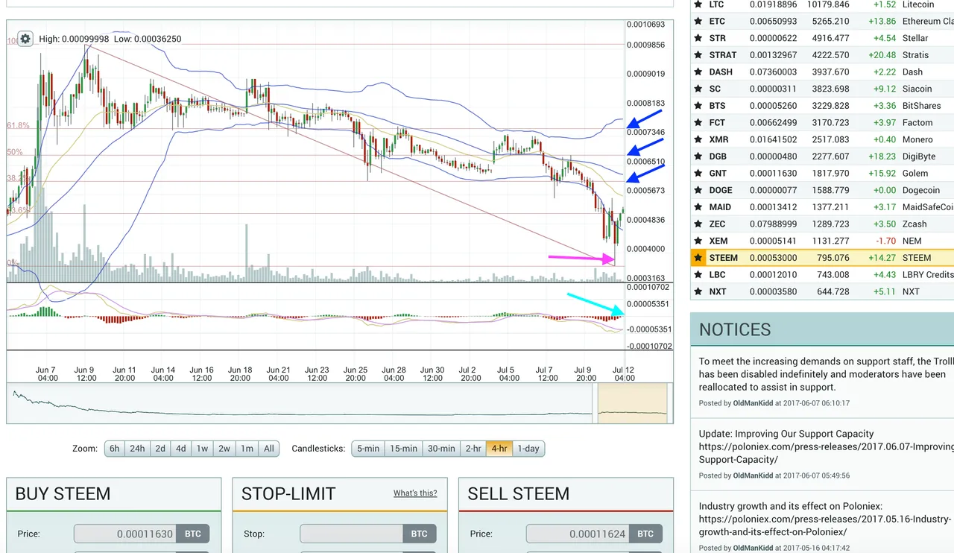Focus the Sell STEEM price field
954x553 pixels.
click(578, 534)
